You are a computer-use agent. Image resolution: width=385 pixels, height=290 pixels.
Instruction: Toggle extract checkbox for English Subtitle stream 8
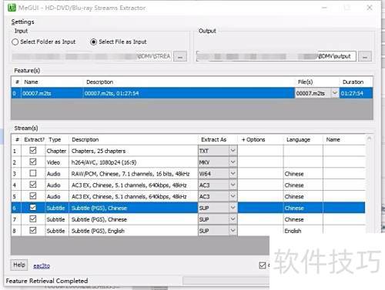coord(33,230)
